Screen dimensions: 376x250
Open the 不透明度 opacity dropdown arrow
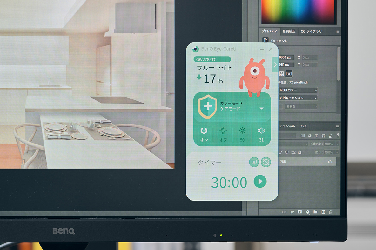[x=337, y=144]
